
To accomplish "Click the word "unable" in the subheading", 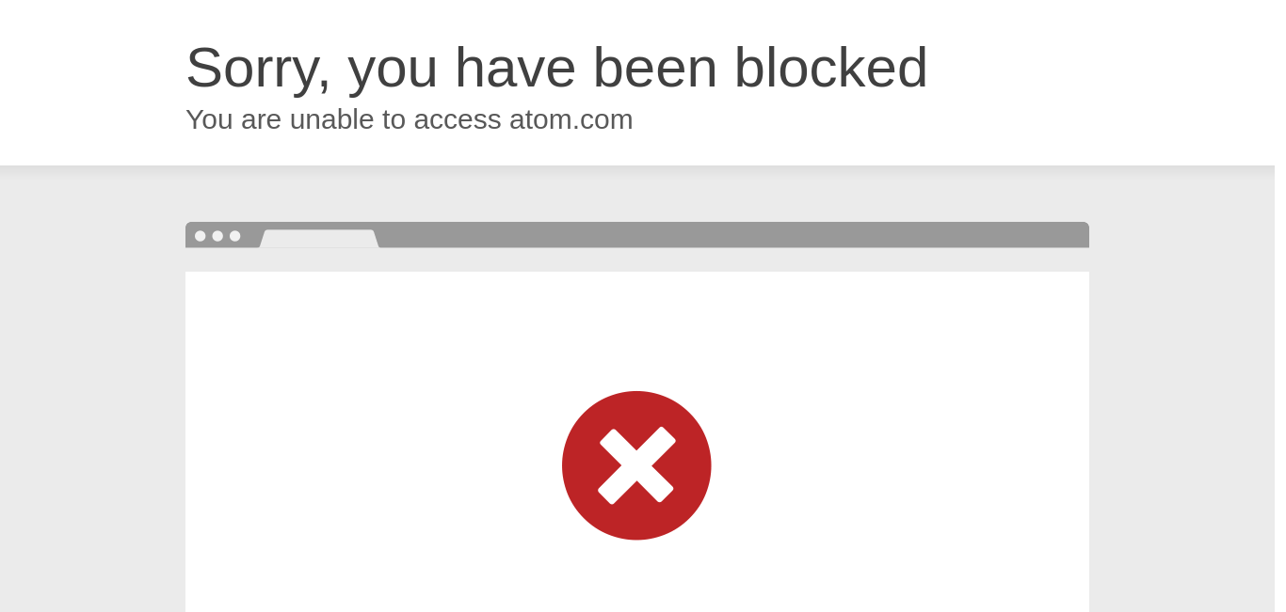I will [x=331, y=119].
